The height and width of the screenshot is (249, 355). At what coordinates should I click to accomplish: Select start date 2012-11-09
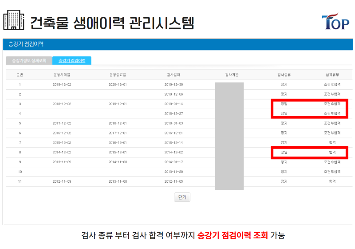pos(62,181)
